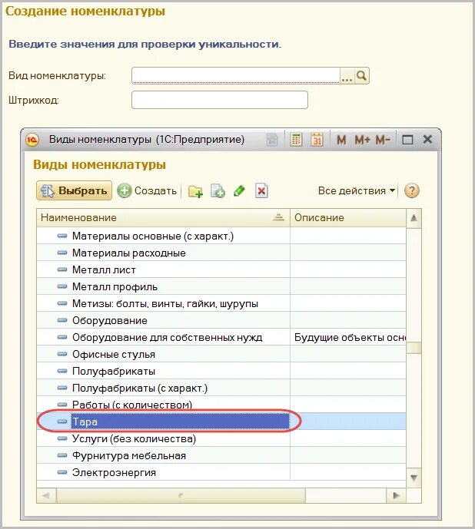Click the Описание column header
The image size is (475, 529).
[x=348, y=217]
